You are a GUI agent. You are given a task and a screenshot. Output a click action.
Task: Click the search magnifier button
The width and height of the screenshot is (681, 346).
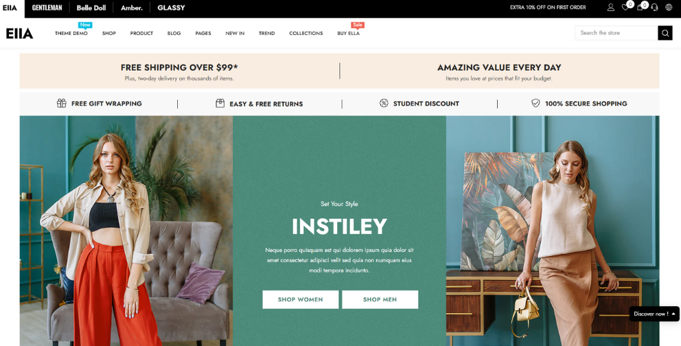pyautogui.click(x=665, y=33)
